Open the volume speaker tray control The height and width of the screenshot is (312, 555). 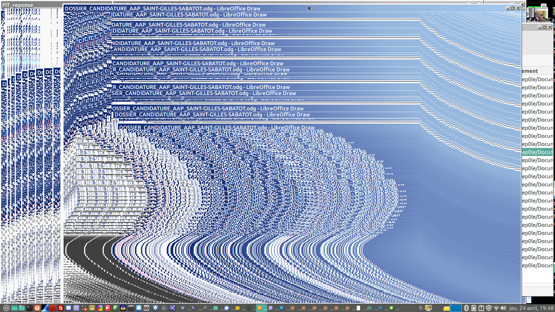pyautogui.click(x=504, y=308)
